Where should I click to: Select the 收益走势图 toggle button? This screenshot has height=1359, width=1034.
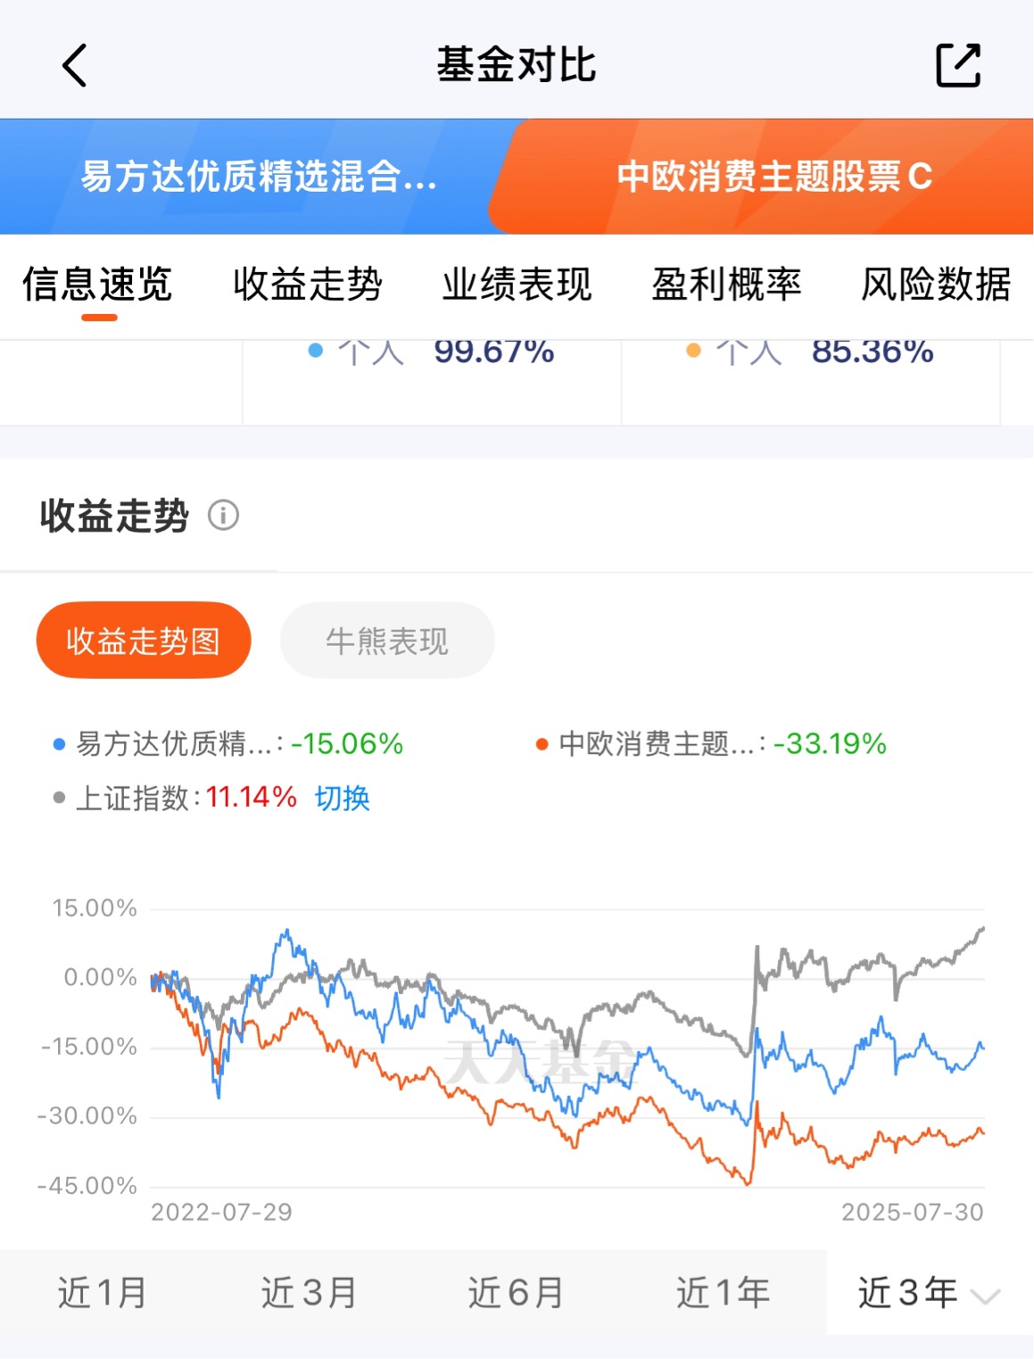(144, 640)
